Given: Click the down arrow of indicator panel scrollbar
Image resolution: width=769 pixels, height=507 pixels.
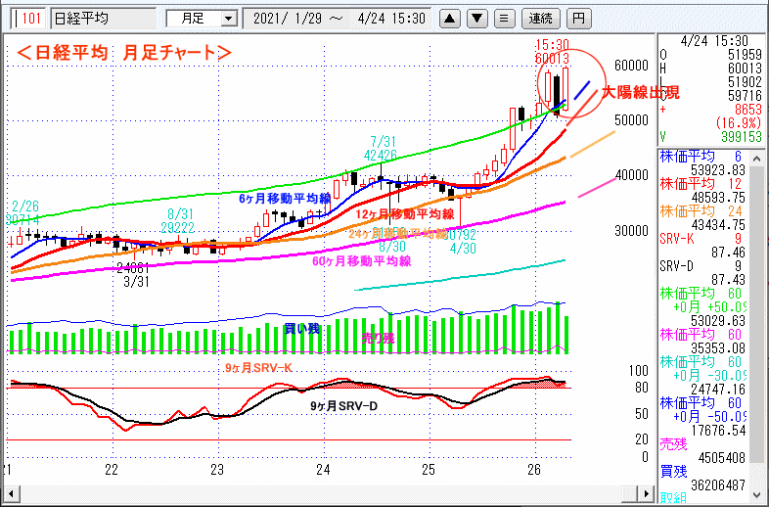Looking at the screenshot, I should pos(756,495).
